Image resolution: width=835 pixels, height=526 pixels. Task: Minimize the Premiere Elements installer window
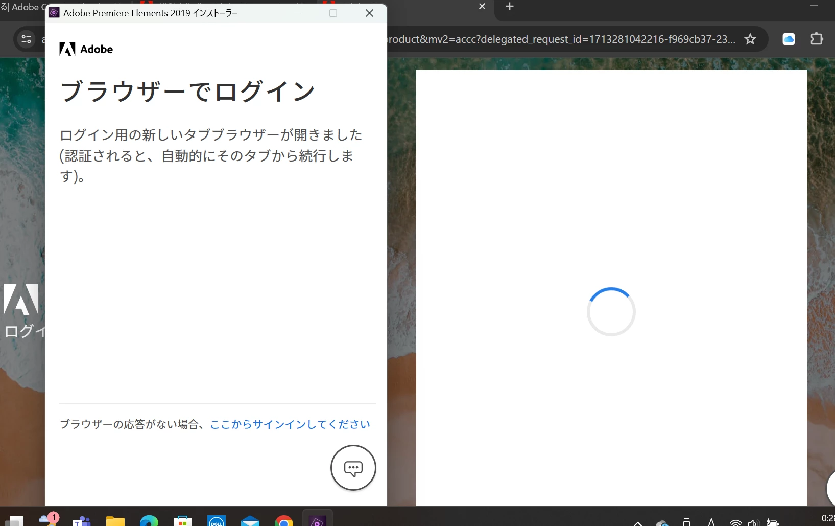click(298, 13)
